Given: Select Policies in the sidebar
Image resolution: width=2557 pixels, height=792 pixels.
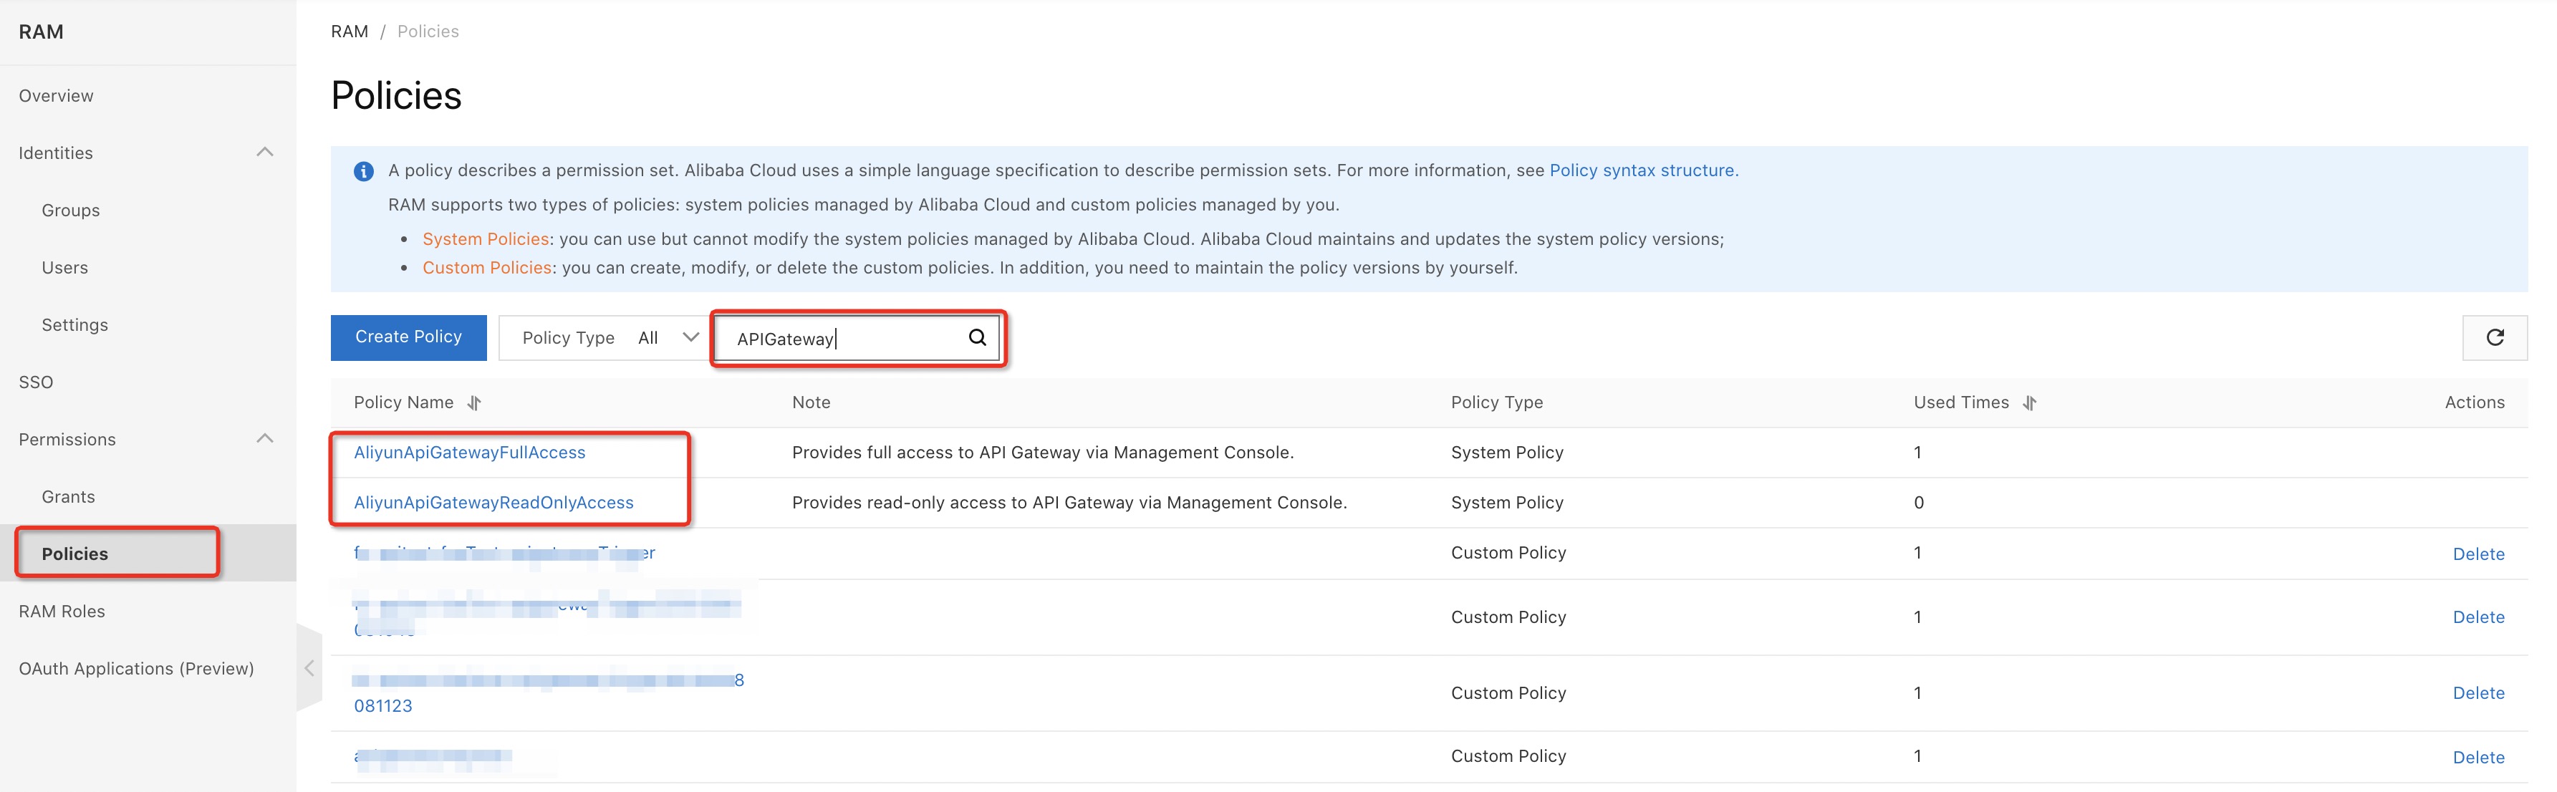Looking at the screenshot, I should click(x=74, y=554).
